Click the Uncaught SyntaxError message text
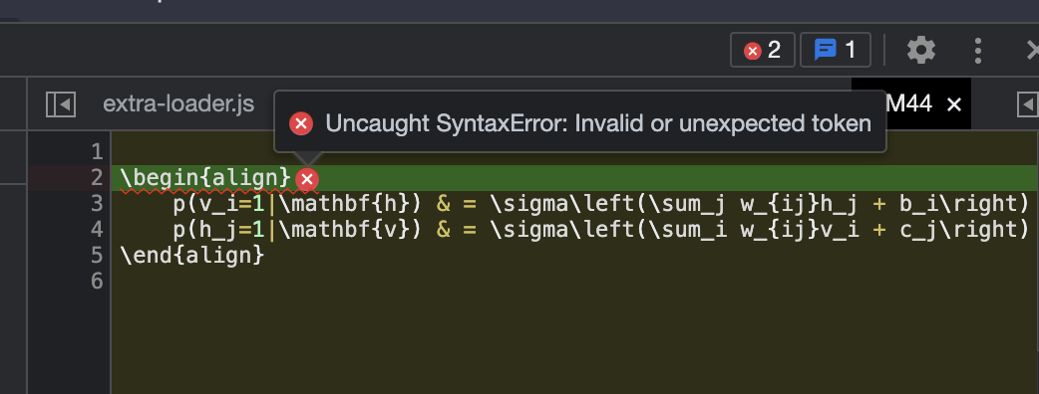The image size is (1039, 394). [598, 123]
